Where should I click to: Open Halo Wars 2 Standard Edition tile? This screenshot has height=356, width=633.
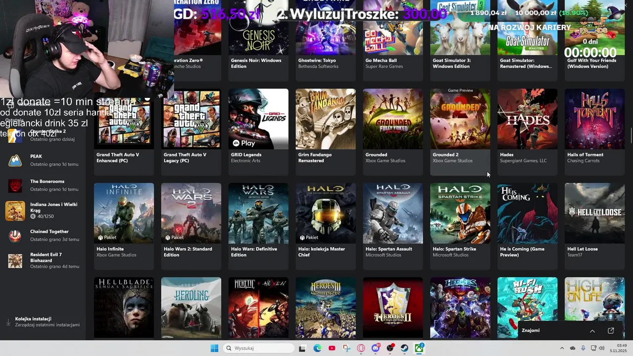click(191, 226)
